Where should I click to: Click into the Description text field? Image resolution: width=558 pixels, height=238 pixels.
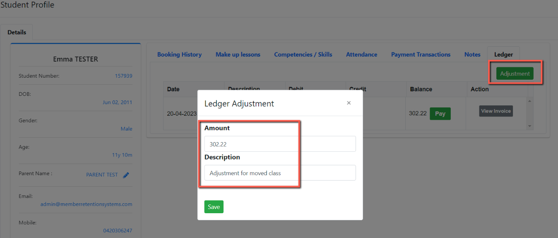coord(280,173)
